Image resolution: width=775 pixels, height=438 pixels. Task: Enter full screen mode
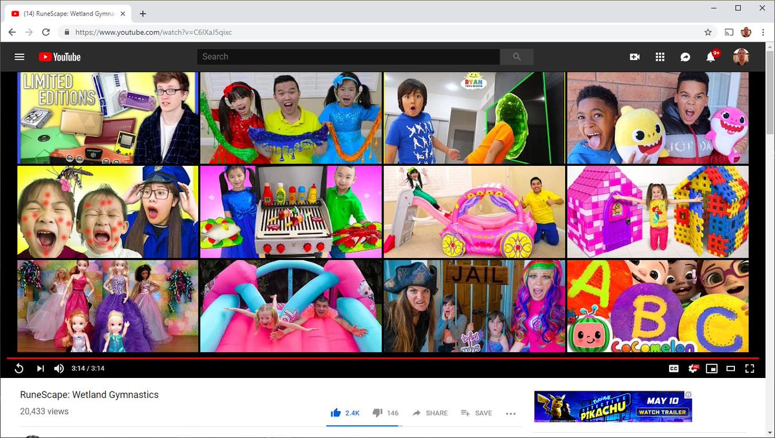(x=749, y=368)
